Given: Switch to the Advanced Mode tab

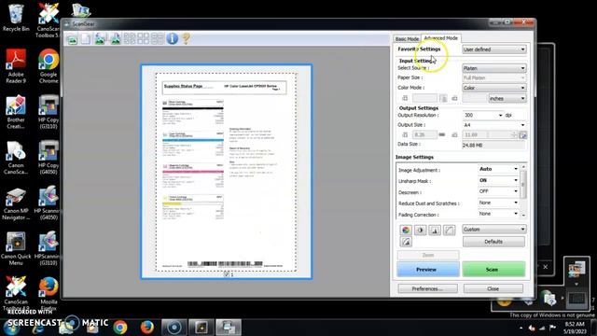Looking at the screenshot, I should coord(441,38).
